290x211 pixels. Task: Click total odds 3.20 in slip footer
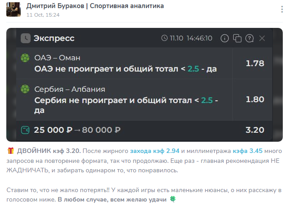(255, 130)
